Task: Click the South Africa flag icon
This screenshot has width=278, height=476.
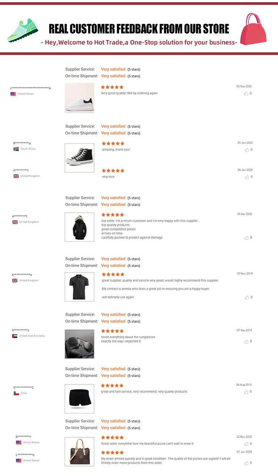Action: coord(16,149)
